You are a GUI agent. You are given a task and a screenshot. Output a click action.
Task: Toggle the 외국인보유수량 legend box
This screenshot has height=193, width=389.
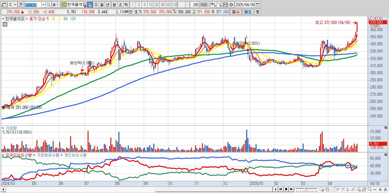tap(3, 155)
